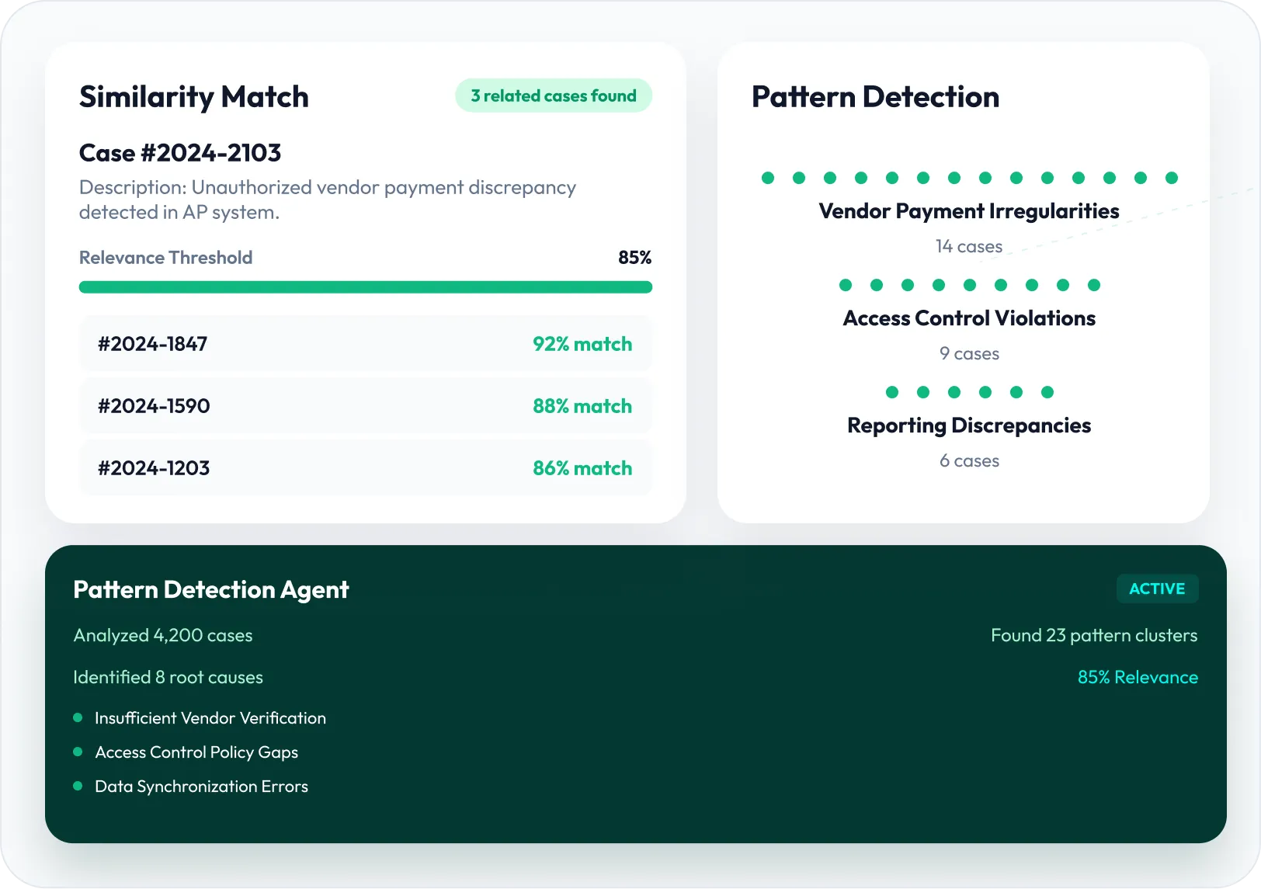Open related case #2024-1847 row
This screenshot has width=1261, height=889.
[365, 344]
